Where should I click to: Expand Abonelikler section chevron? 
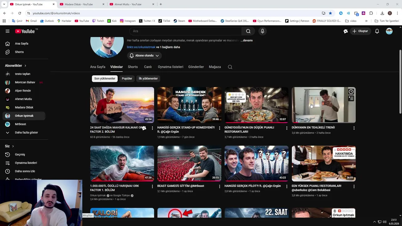point(25,66)
